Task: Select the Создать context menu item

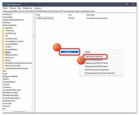Action: (x=69, y=52)
